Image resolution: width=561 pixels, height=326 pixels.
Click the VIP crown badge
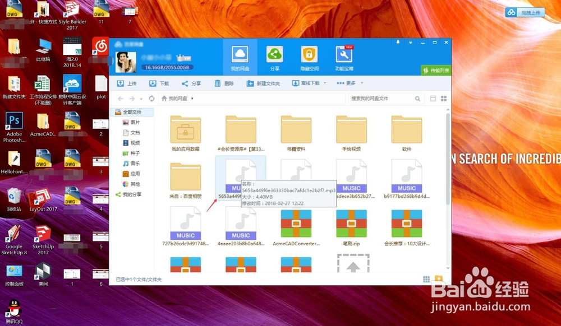183,58
